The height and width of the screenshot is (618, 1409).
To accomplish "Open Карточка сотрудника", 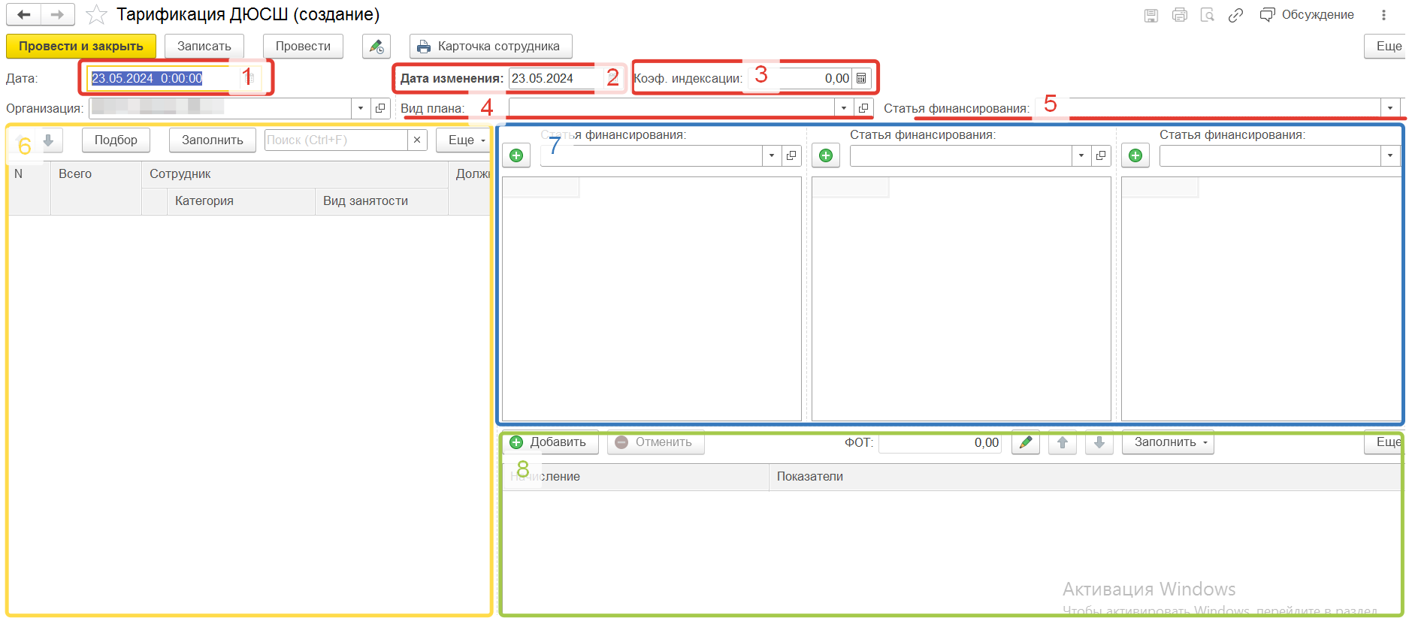I will point(490,47).
